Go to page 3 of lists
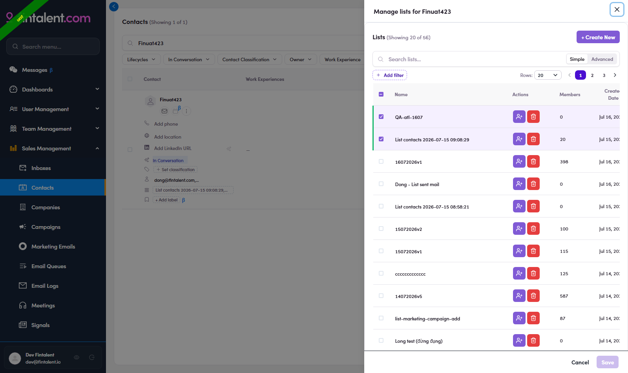628x373 pixels. point(604,75)
